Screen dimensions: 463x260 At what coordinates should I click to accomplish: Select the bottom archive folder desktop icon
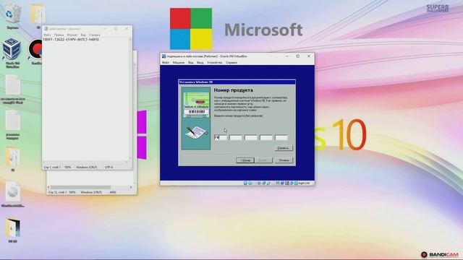(12, 227)
